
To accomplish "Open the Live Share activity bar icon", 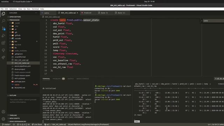I will [3, 57].
